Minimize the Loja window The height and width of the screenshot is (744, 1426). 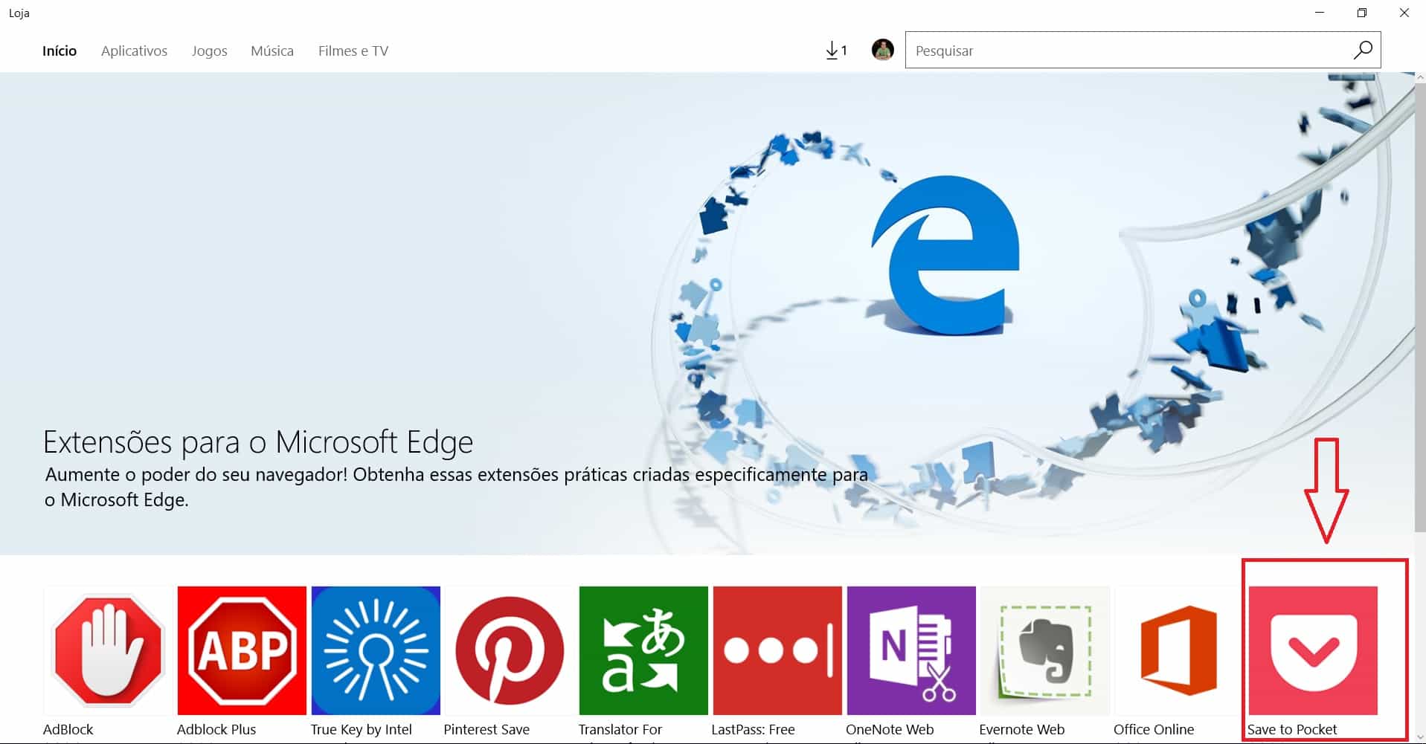tap(1320, 13)
